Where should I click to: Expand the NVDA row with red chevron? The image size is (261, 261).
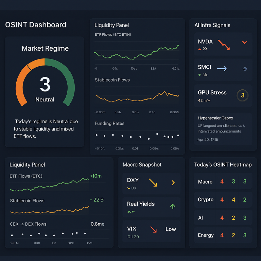(244, 42)
